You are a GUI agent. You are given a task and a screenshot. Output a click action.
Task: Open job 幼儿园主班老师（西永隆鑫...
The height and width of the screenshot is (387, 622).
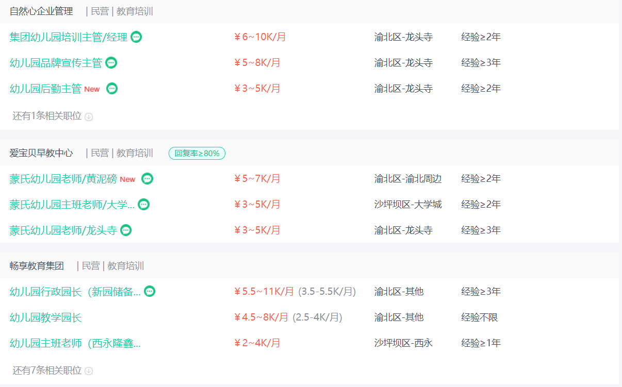75,343
